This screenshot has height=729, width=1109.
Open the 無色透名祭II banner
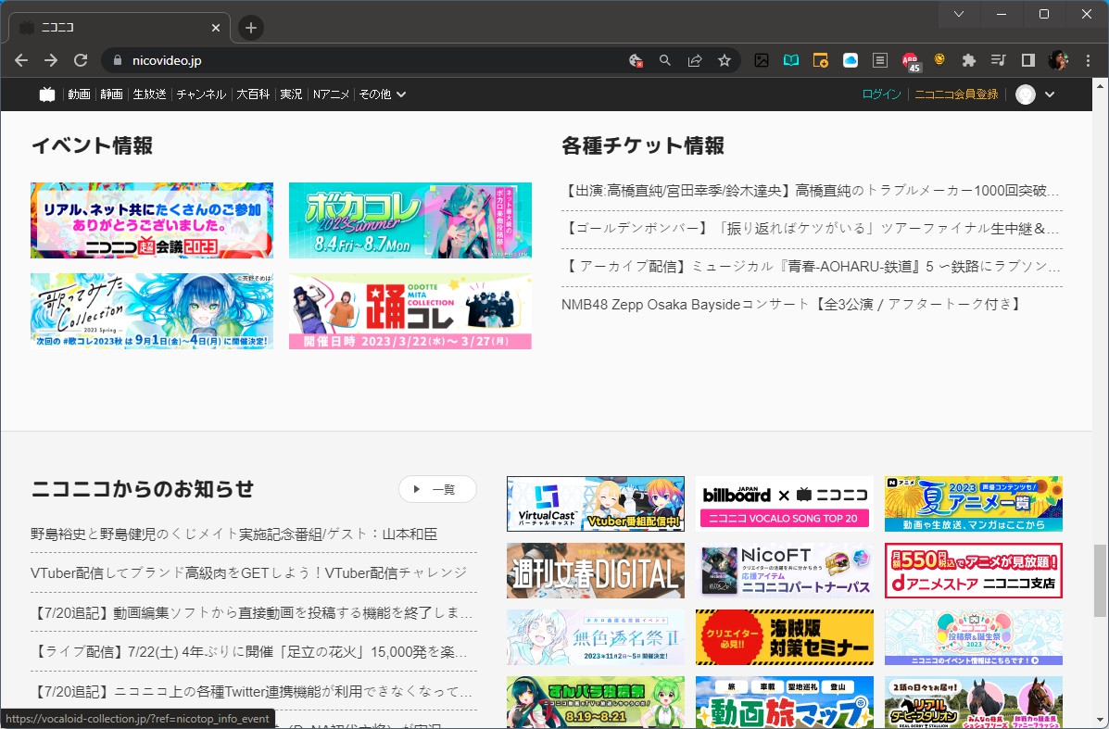[x=596, y=637]
